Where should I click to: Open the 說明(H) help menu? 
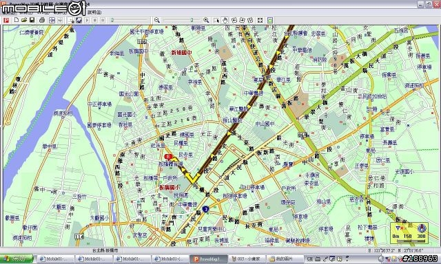[94, 12]
